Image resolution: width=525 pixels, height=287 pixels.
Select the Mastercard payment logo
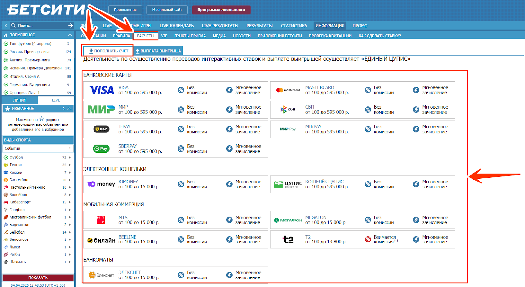(288, 90)
